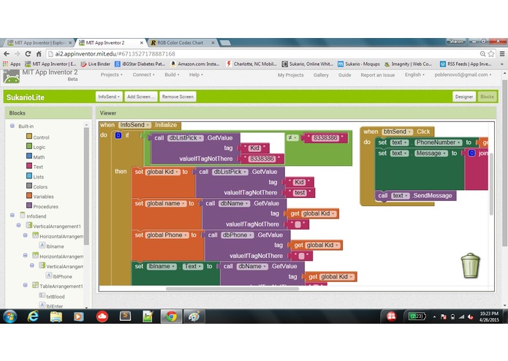Open the Gallery link
Screen dimensions: 508x361
pyautogui.click(x=321, y=75)
